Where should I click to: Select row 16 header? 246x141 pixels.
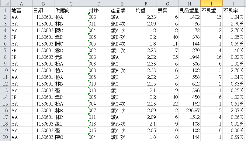pos(5,110)
